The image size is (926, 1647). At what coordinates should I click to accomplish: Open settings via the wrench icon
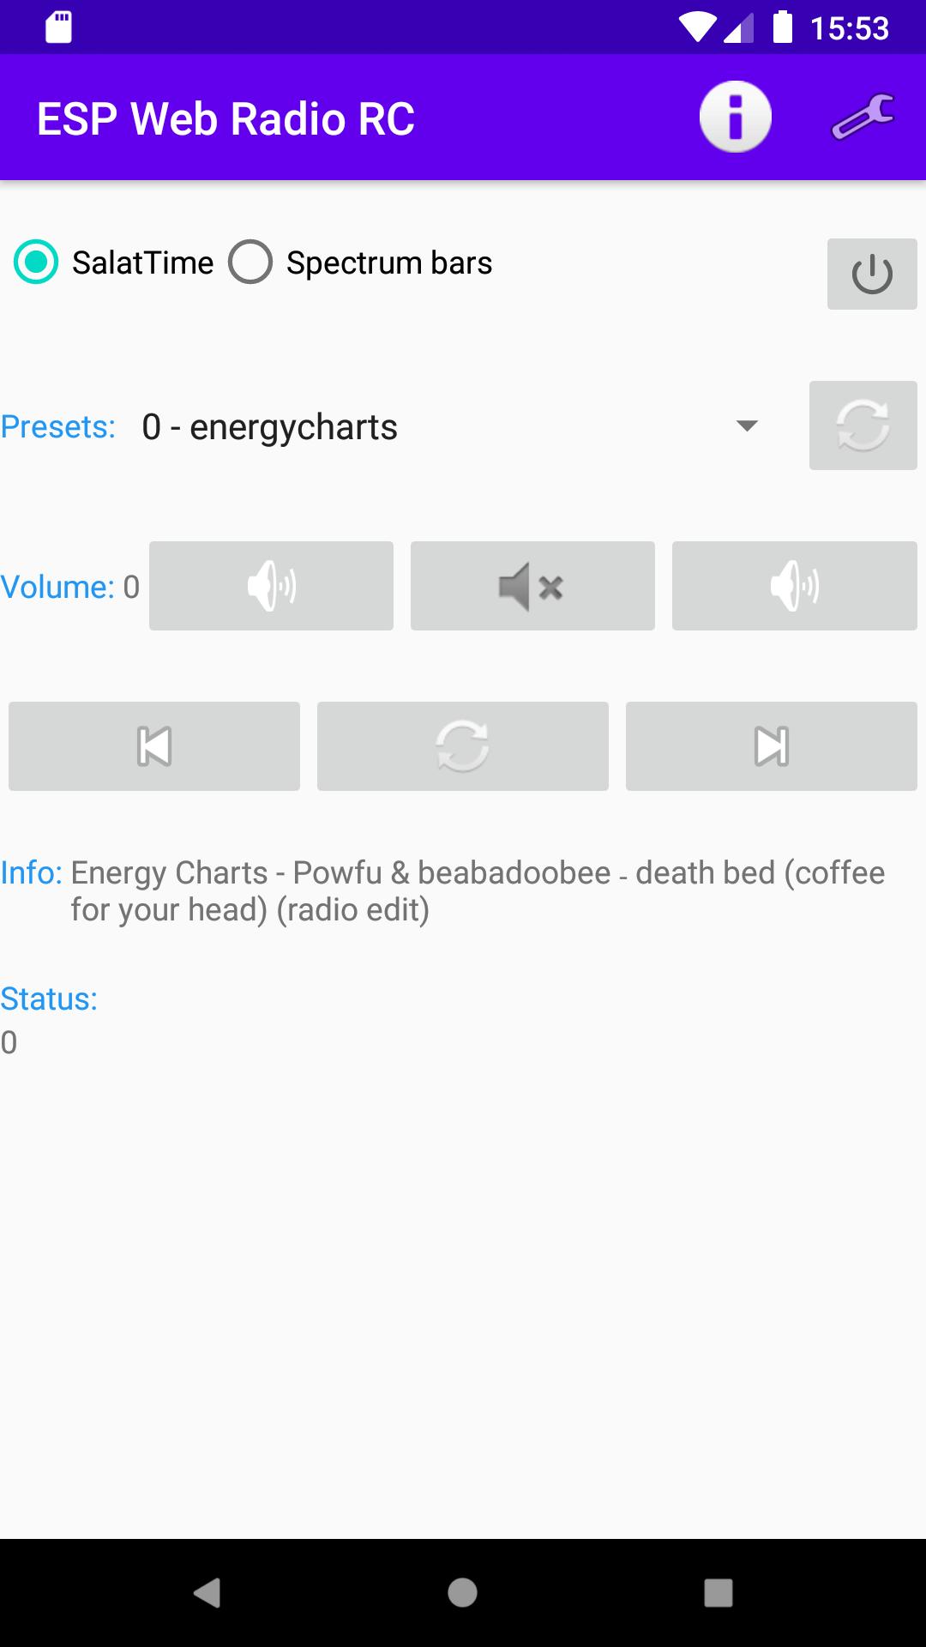coord(863,118)
